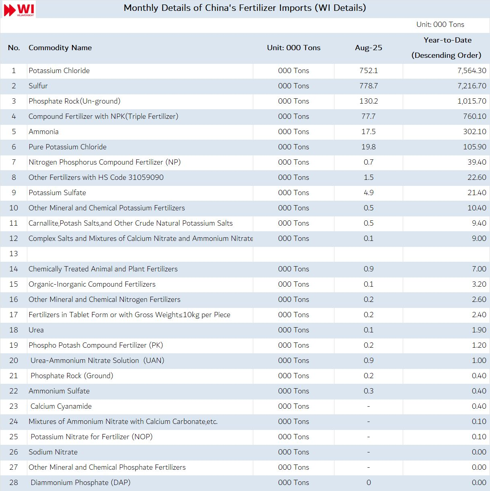The image size is (490, 491).
Task: Select the Aug-25 column header
Action: 368,48
